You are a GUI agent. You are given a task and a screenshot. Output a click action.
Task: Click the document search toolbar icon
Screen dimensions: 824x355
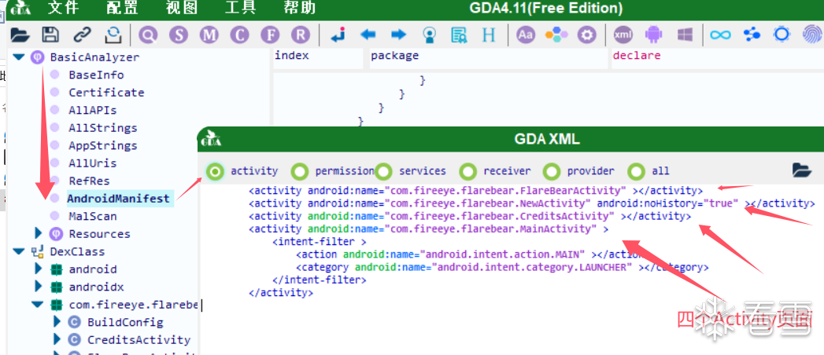459,35
